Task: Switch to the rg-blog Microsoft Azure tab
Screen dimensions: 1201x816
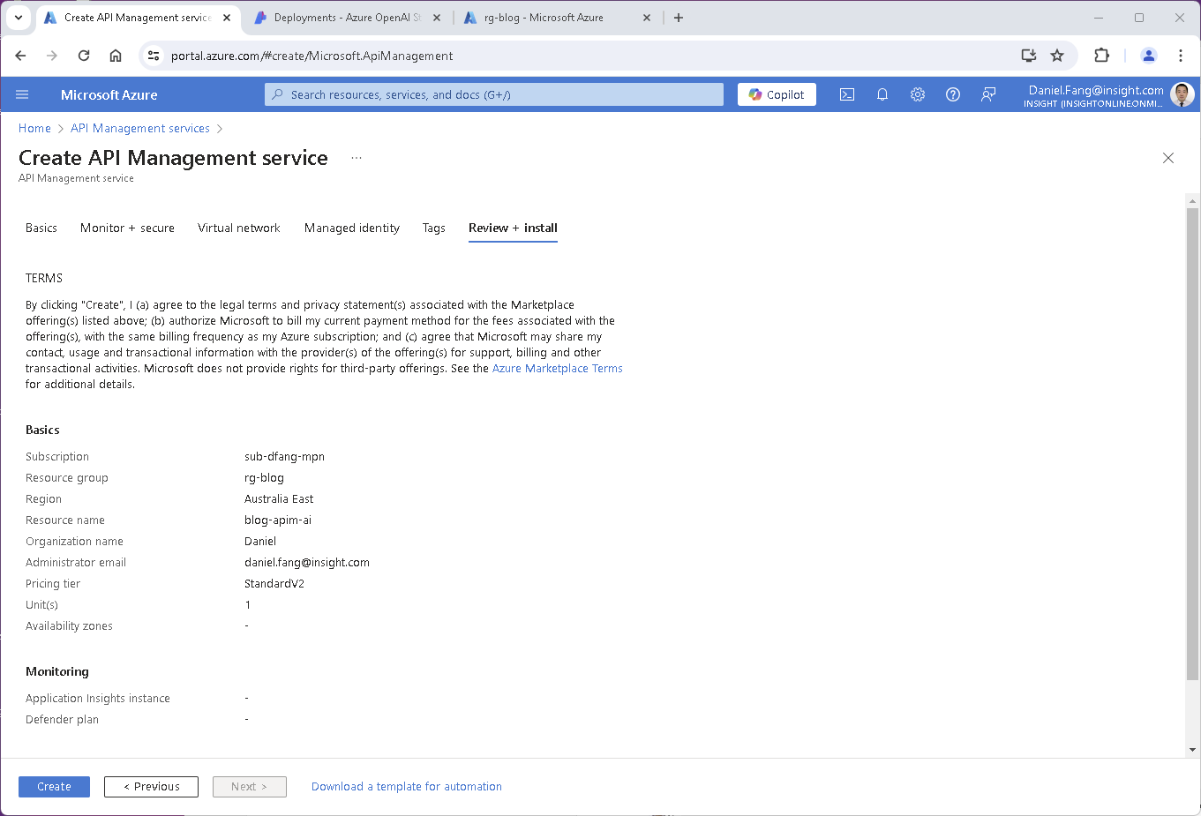Action: [x=558, y=18]
